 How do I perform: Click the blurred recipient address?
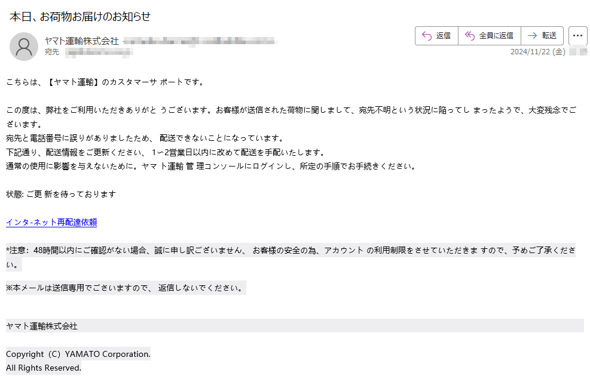coord(99,52)
